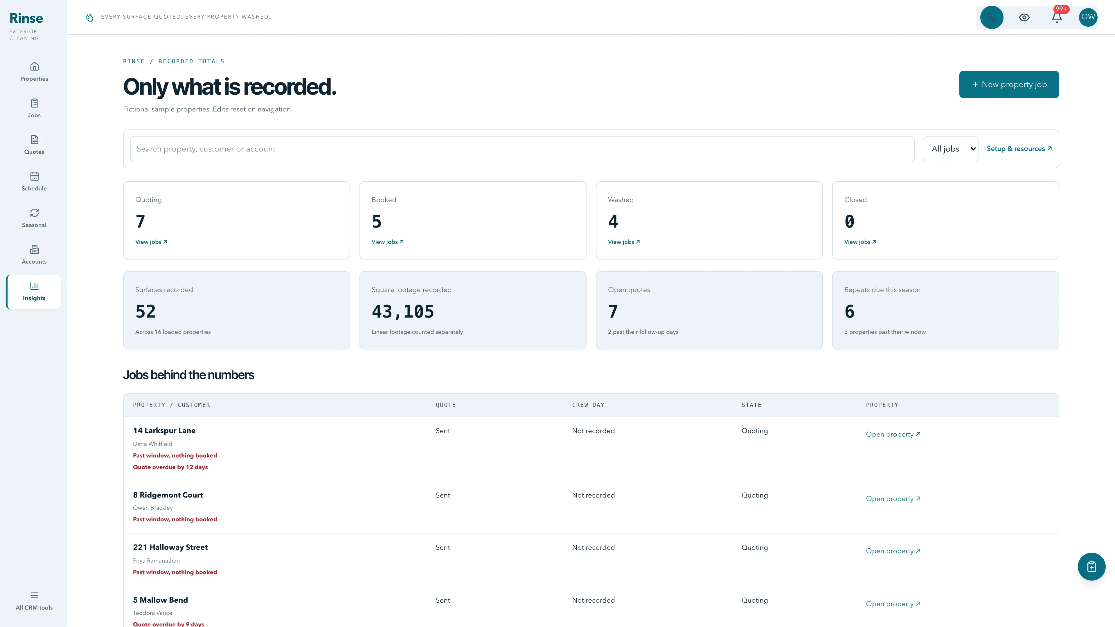1115x627 pixels.
Task: View jobs in the Booked card
Action: pyautogui.click(x=387, y=242)
